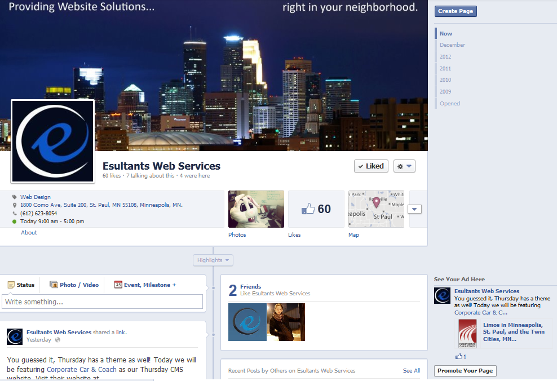Viewport: 557px width, 381px height.
Task: Click the ad thumbs-up like icon
Action: pyautogui.click(x=458, y=356)
